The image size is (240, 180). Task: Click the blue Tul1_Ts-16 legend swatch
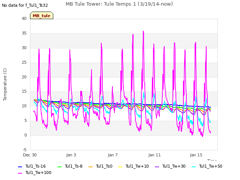(20, 166)
